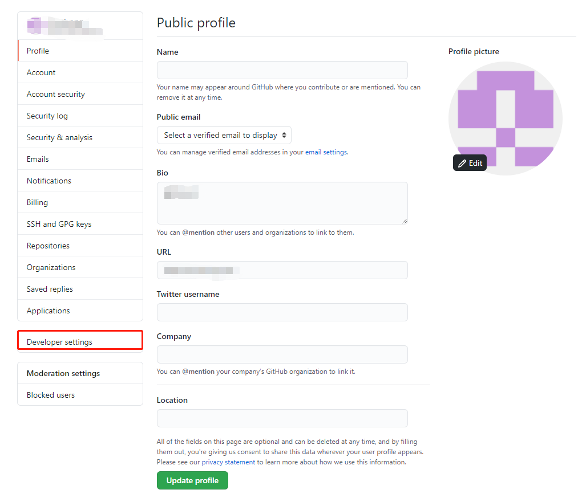Image resolution: width=578 pixels, height=498 pixels.
Task: Click the pencil Edit button on profile picture
Action: click(x=470, y=163)
